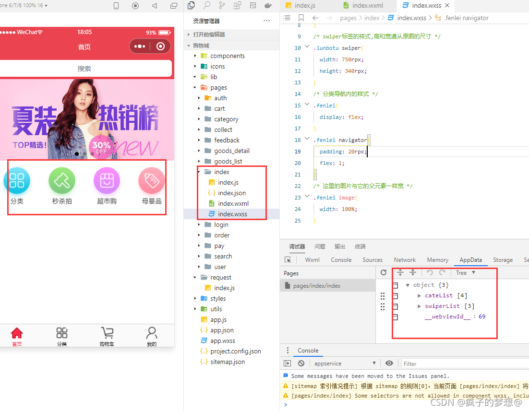Mute simulator sound speaker icon

pos(155,6)
